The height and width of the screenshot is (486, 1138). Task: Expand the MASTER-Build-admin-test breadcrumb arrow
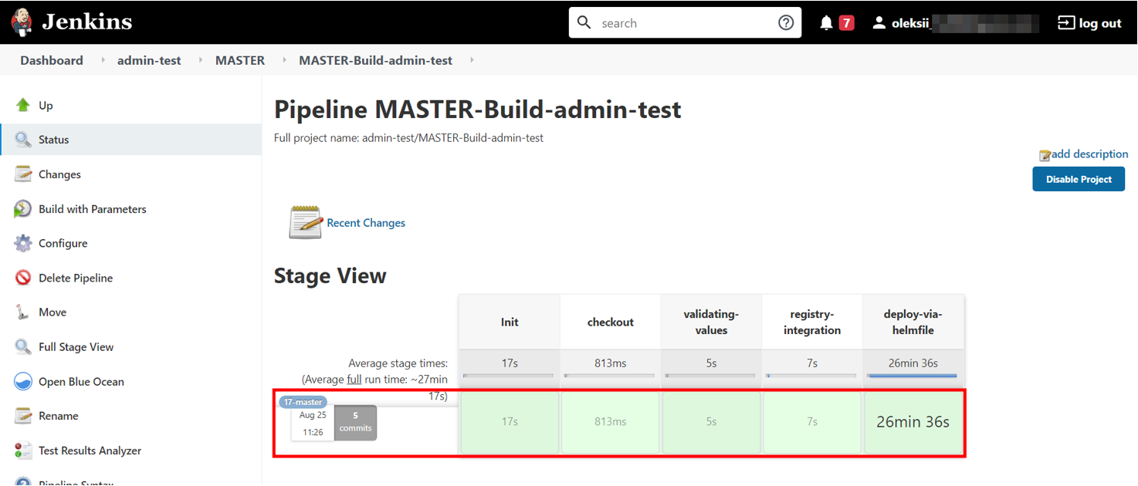(472, 60)
